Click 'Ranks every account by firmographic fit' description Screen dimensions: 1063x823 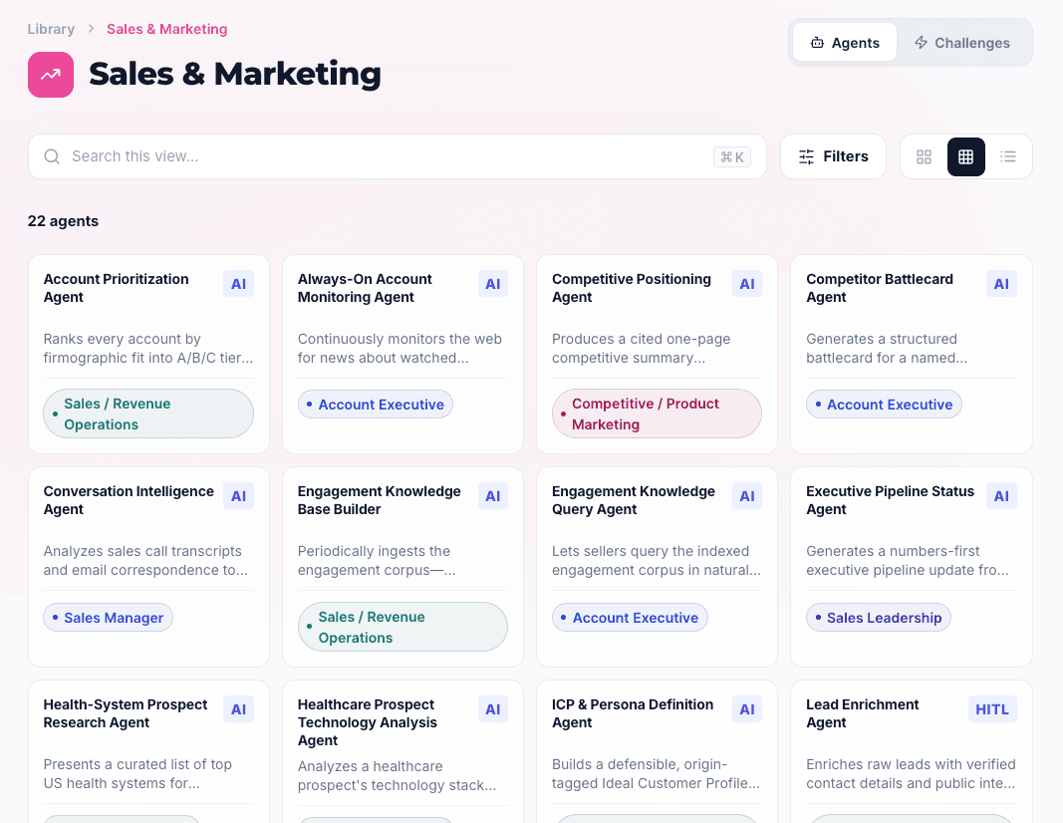pos(148,349)
